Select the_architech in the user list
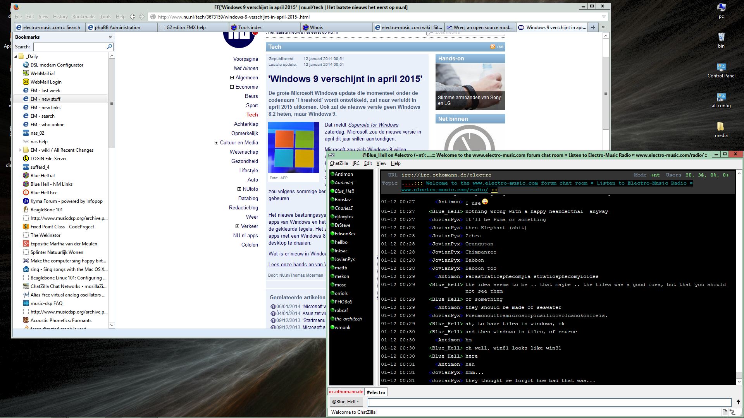 348,319
